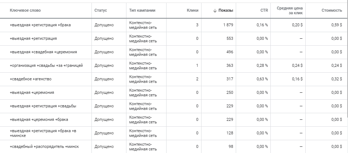Screen dimensions: 348x153
Task: Open keyword +выездная +регистрация +брака
Action: (40, 25)
